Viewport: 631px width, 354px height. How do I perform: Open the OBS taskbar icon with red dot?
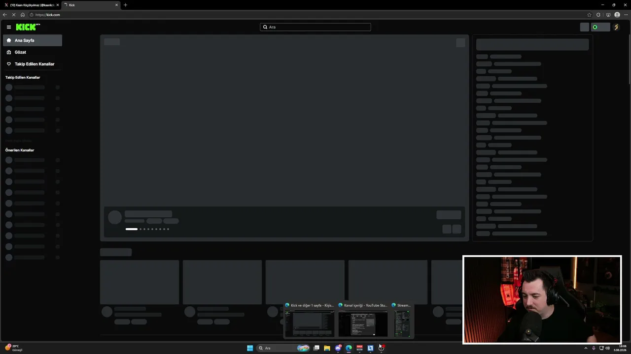click(381, 348)
